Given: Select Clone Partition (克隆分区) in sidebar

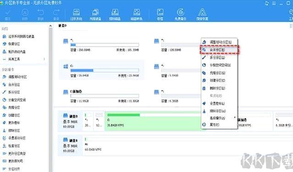Looking at the screenshot, I should tap(11, 107).
